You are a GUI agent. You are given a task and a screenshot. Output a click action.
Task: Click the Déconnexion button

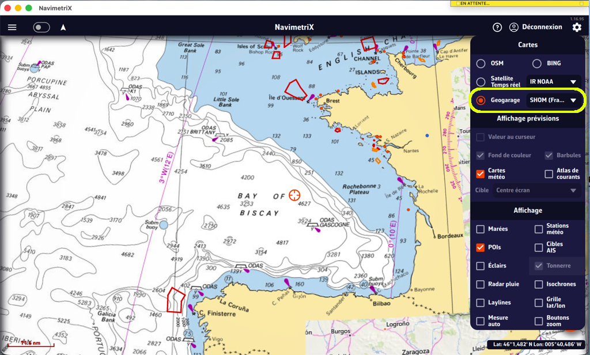point(542,27)
